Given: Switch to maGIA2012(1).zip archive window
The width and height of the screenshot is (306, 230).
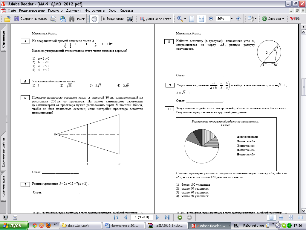Looking at the screenshot, I should (x=167, y=226).
